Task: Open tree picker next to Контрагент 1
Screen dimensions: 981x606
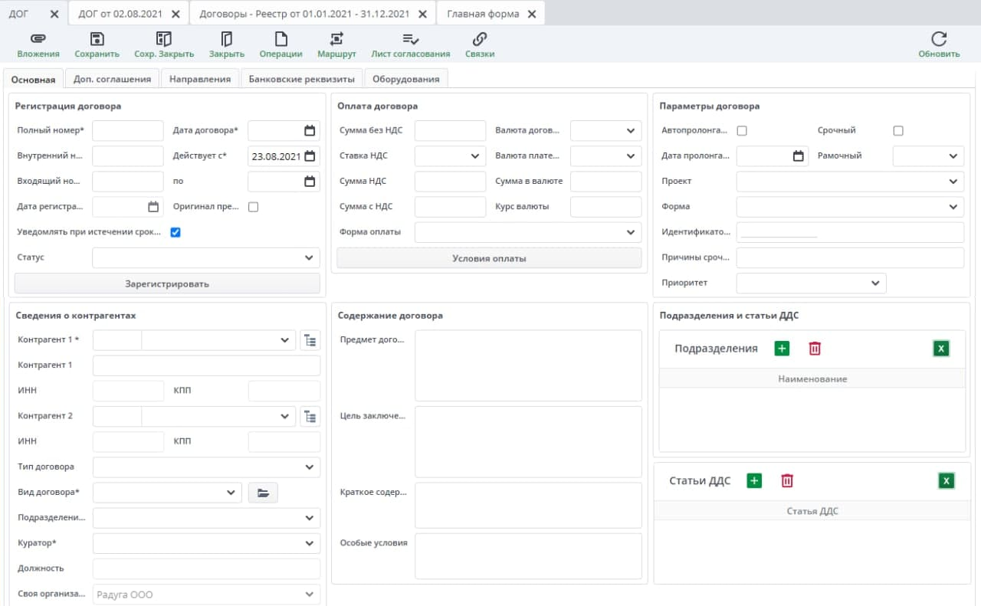Action: pyautogui.click(x=310, y=340)
